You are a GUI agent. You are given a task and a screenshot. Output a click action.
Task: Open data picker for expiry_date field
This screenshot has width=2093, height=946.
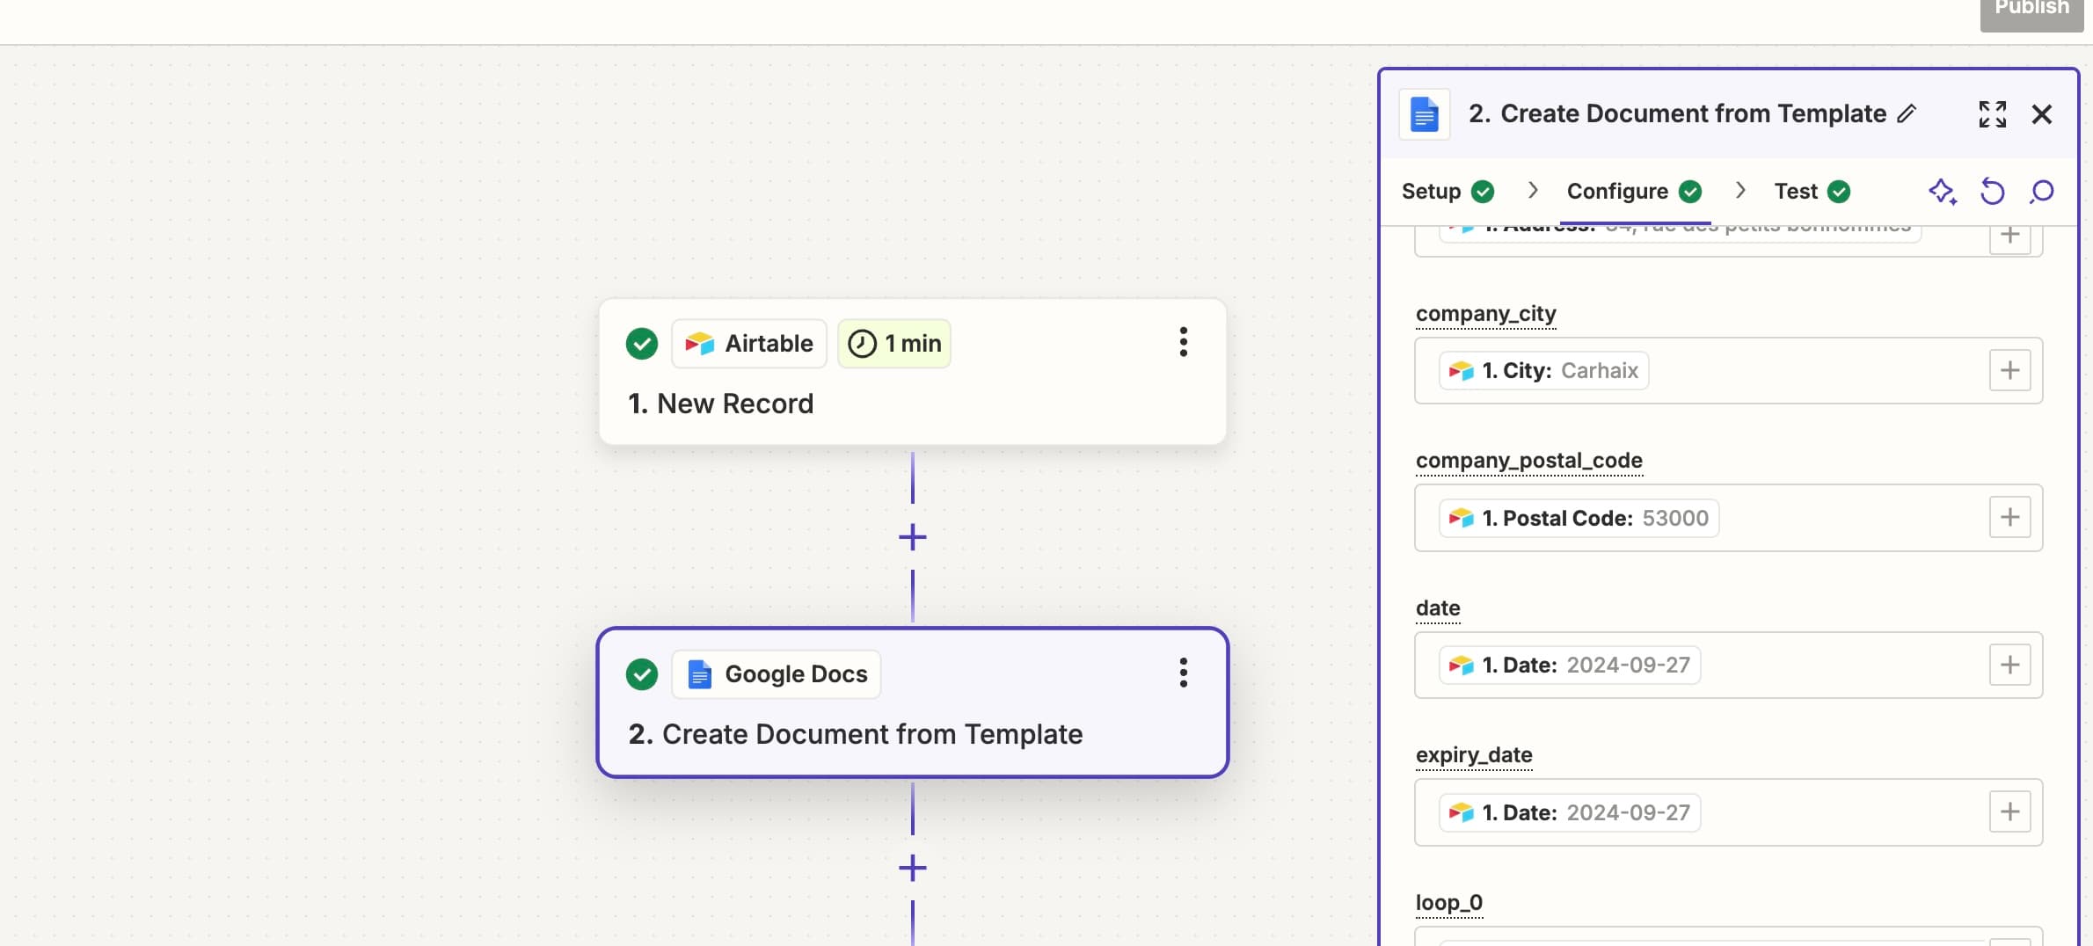2009,811
